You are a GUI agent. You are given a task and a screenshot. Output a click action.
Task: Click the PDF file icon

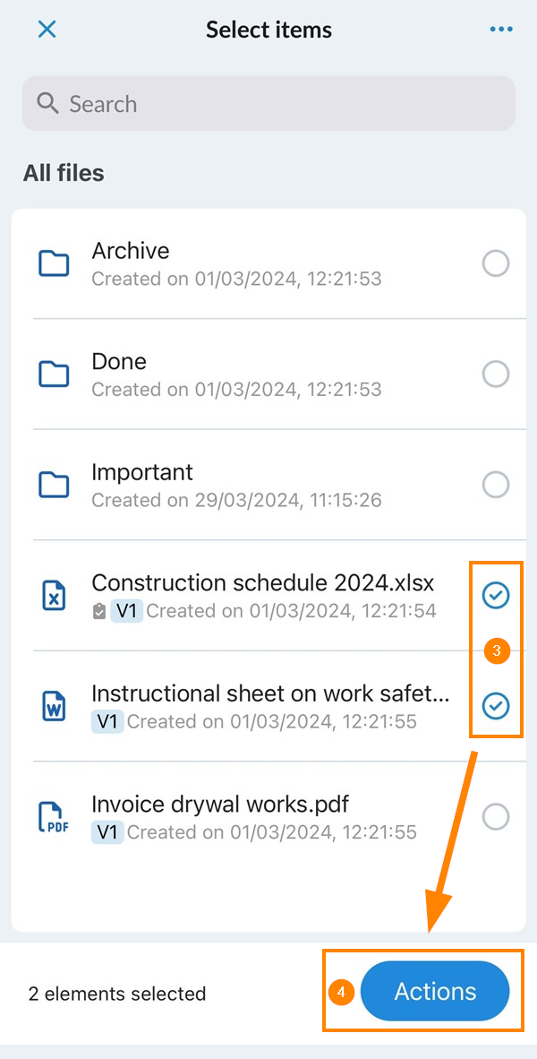click(x=55, y=817)
